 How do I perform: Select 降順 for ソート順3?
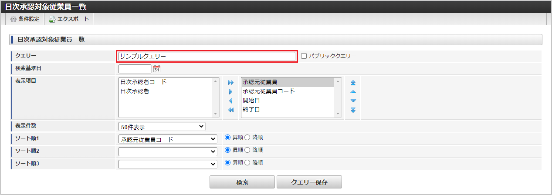247,162
